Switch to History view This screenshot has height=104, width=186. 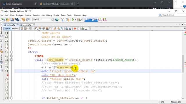(15, 29)
